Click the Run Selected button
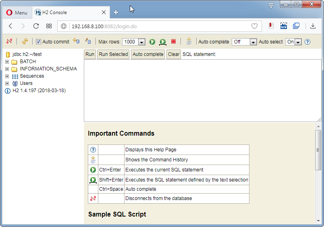Screen dimensions: 324x227 click(113, 54)
